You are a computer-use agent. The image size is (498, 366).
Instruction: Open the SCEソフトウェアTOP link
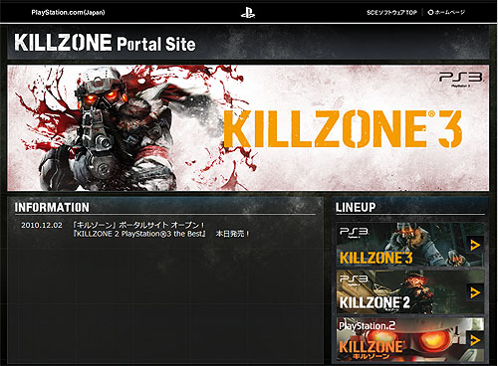391,13
